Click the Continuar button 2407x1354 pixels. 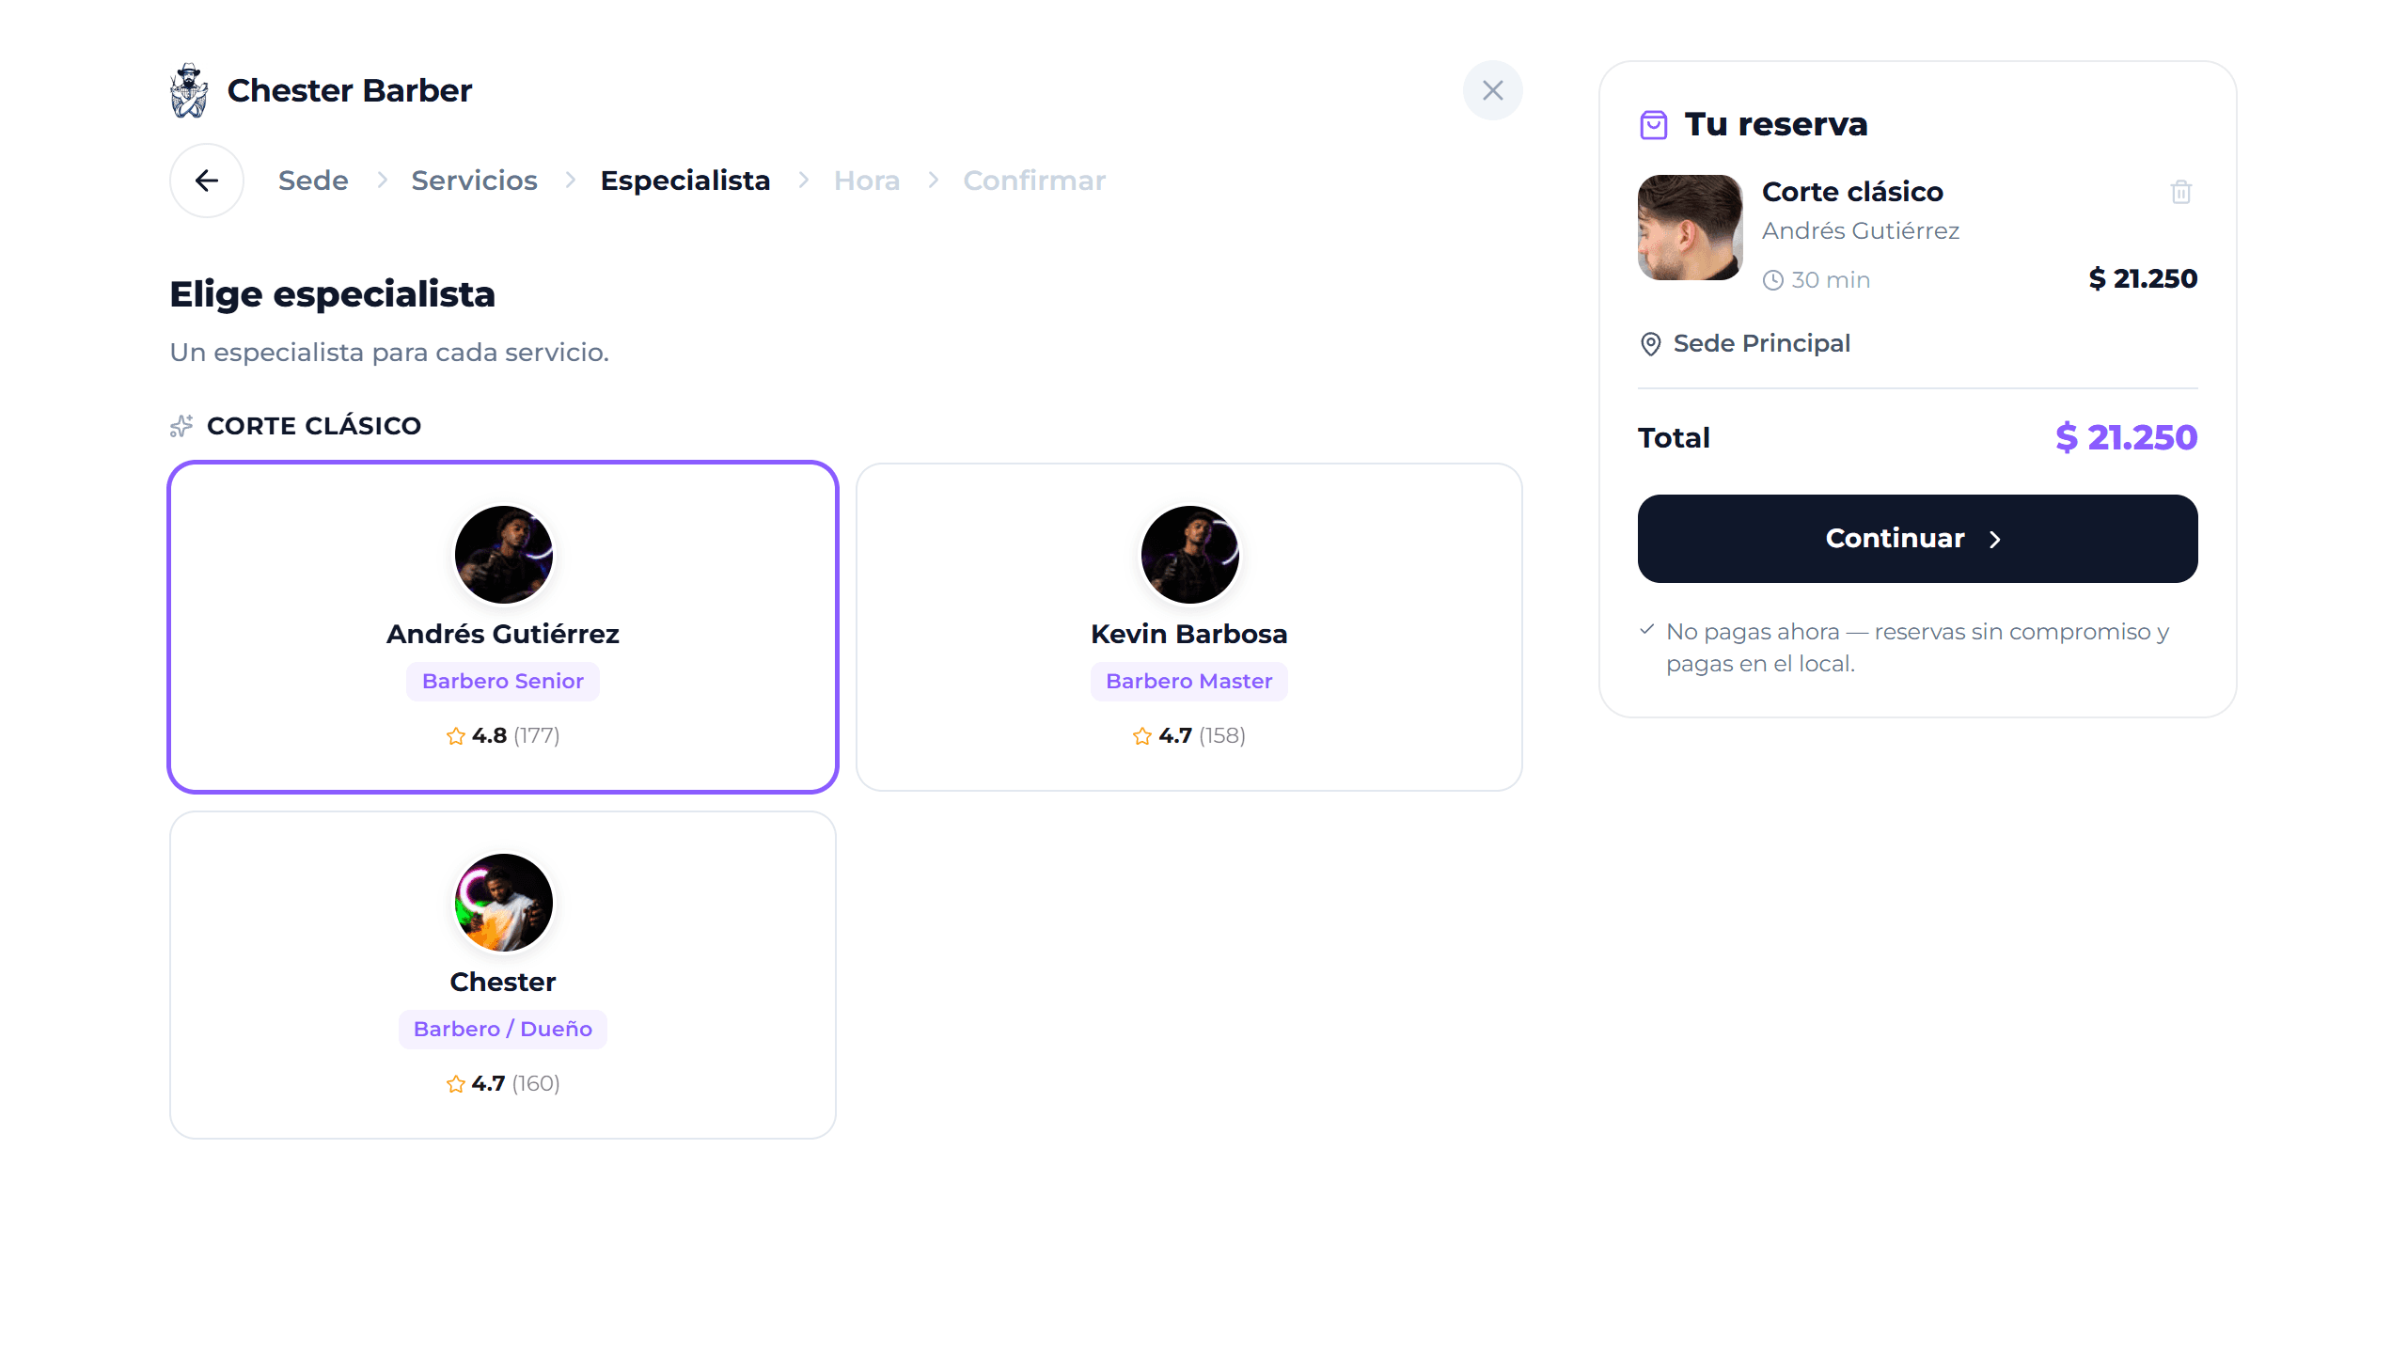click(1918, 539)
